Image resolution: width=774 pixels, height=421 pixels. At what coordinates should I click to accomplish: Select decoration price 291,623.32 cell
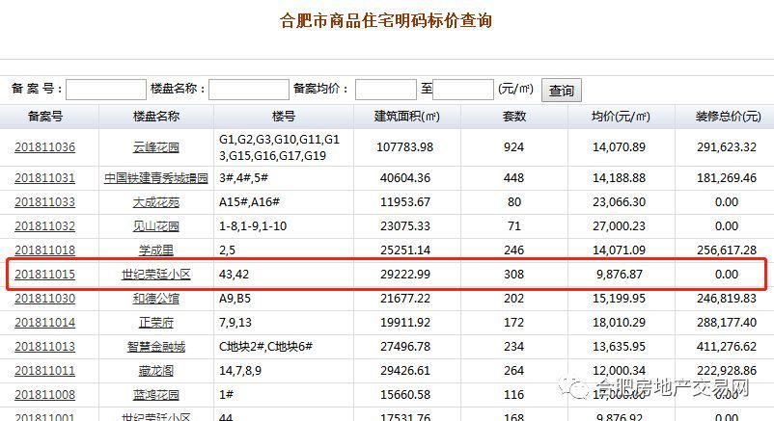(x=727, y=146)
